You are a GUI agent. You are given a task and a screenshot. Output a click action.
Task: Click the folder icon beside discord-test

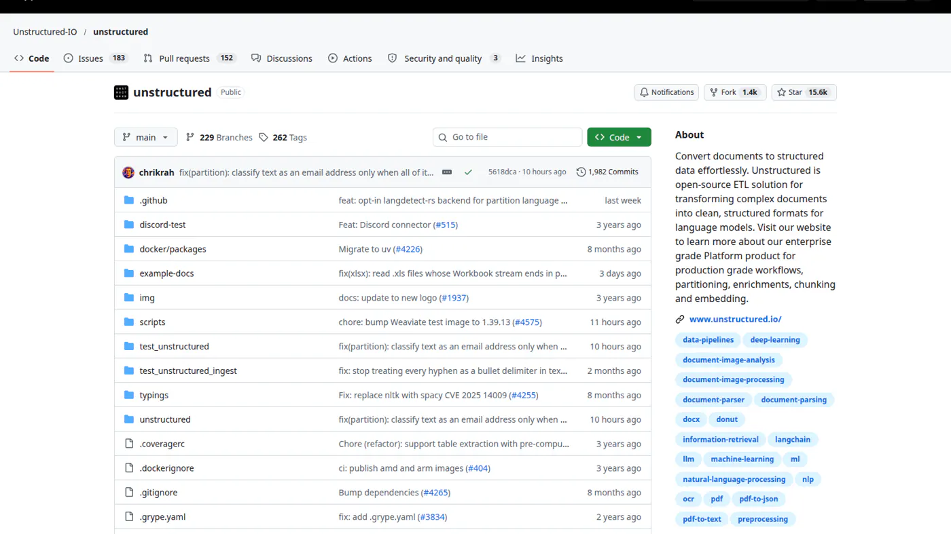[129, 225]
